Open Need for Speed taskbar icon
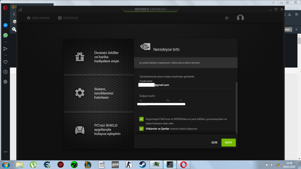This screenshot has height=169, width=301. click(x=115, y=165)
